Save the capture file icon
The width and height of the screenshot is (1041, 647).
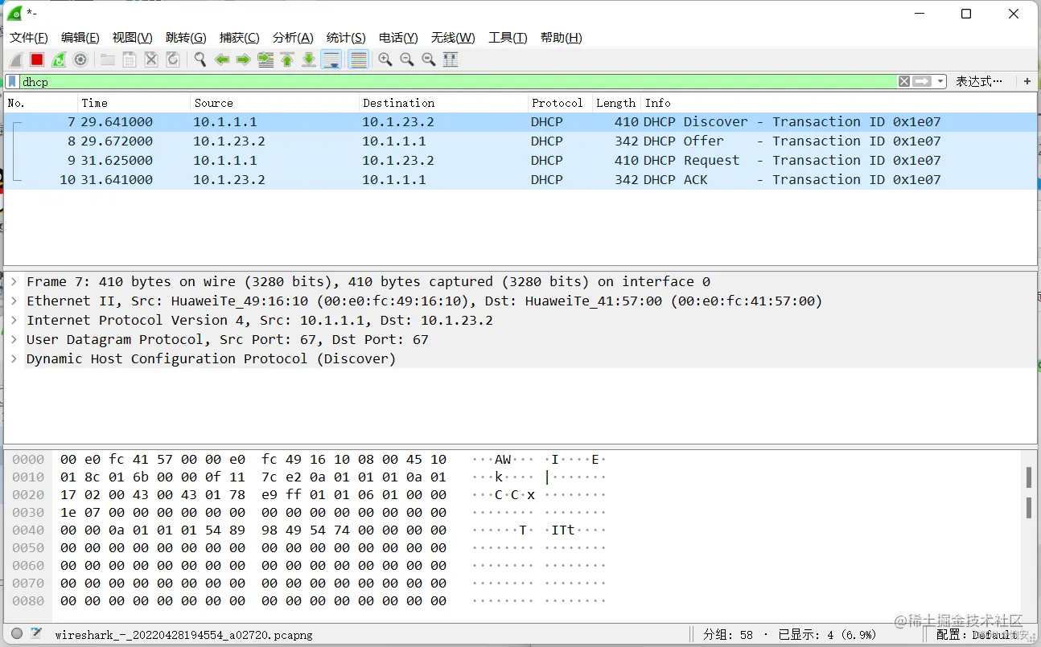129,59
